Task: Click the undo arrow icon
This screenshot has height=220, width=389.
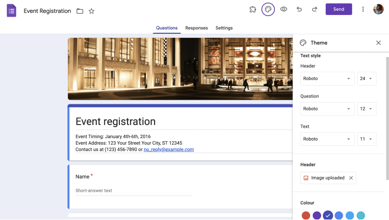Action: (299, 9)
